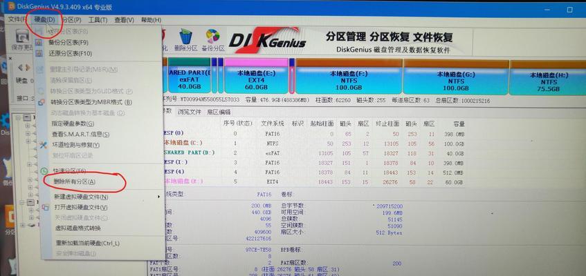
Task: Open the 帮助(H) menu
Action: [x=151, y=20]
